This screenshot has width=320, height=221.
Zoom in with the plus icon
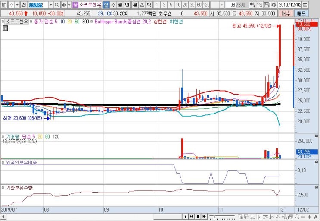click(x=309, y=217)
